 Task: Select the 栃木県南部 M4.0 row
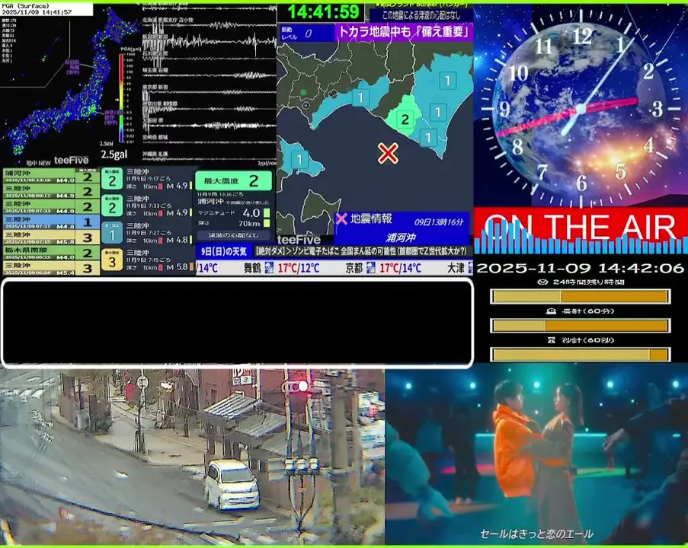click(51, 253)
